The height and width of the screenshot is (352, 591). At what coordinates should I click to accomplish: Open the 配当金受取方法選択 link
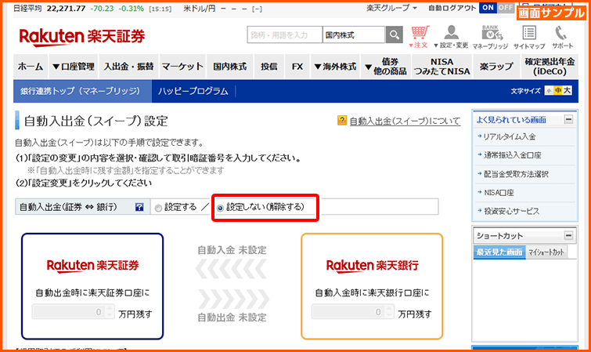coord(516,174)
